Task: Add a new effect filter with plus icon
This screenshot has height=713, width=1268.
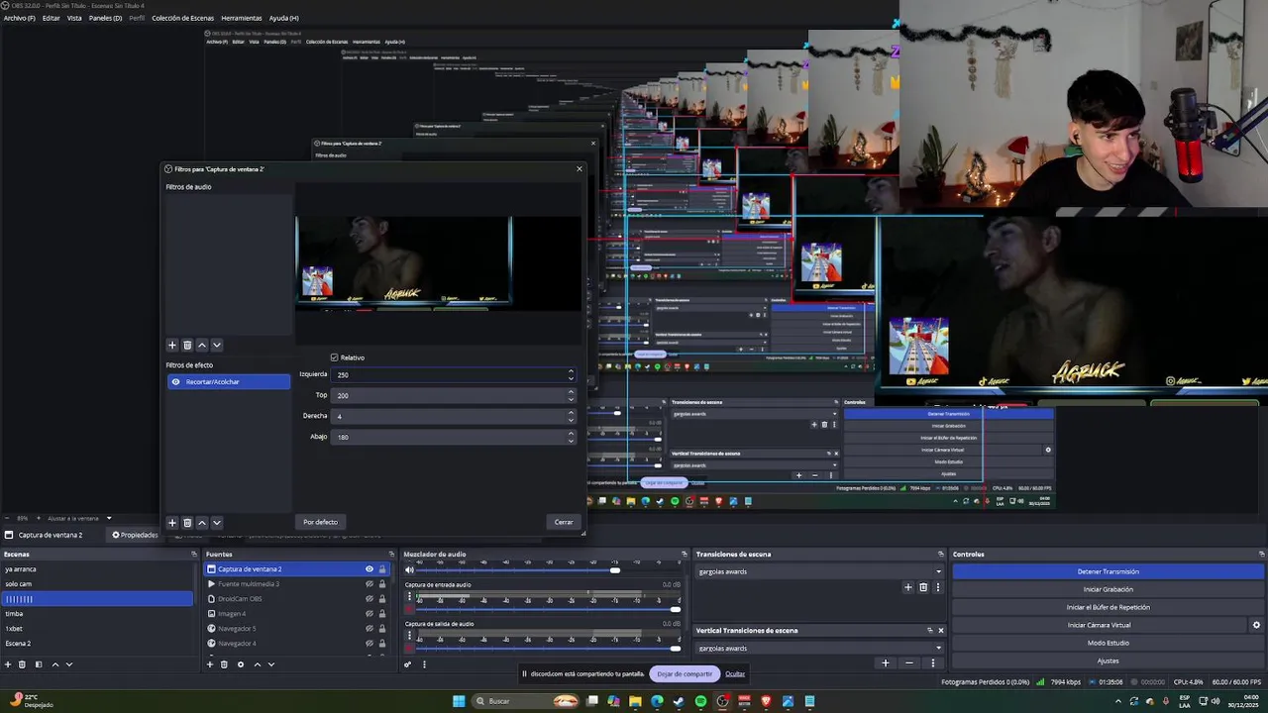Action: pos(172,523)
